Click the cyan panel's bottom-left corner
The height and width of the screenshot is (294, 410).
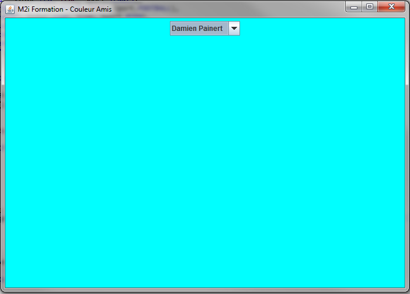[8, 285]
